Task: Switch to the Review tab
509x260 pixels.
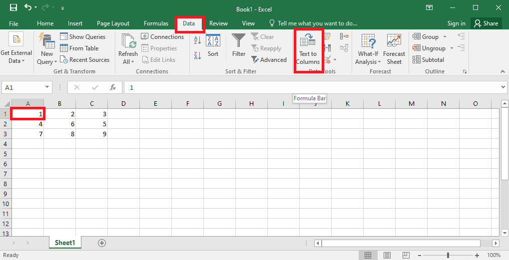Action: 218,23
